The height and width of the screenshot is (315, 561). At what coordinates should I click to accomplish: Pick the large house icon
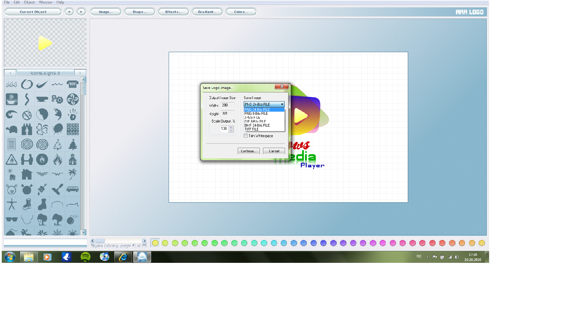point(27,174)
